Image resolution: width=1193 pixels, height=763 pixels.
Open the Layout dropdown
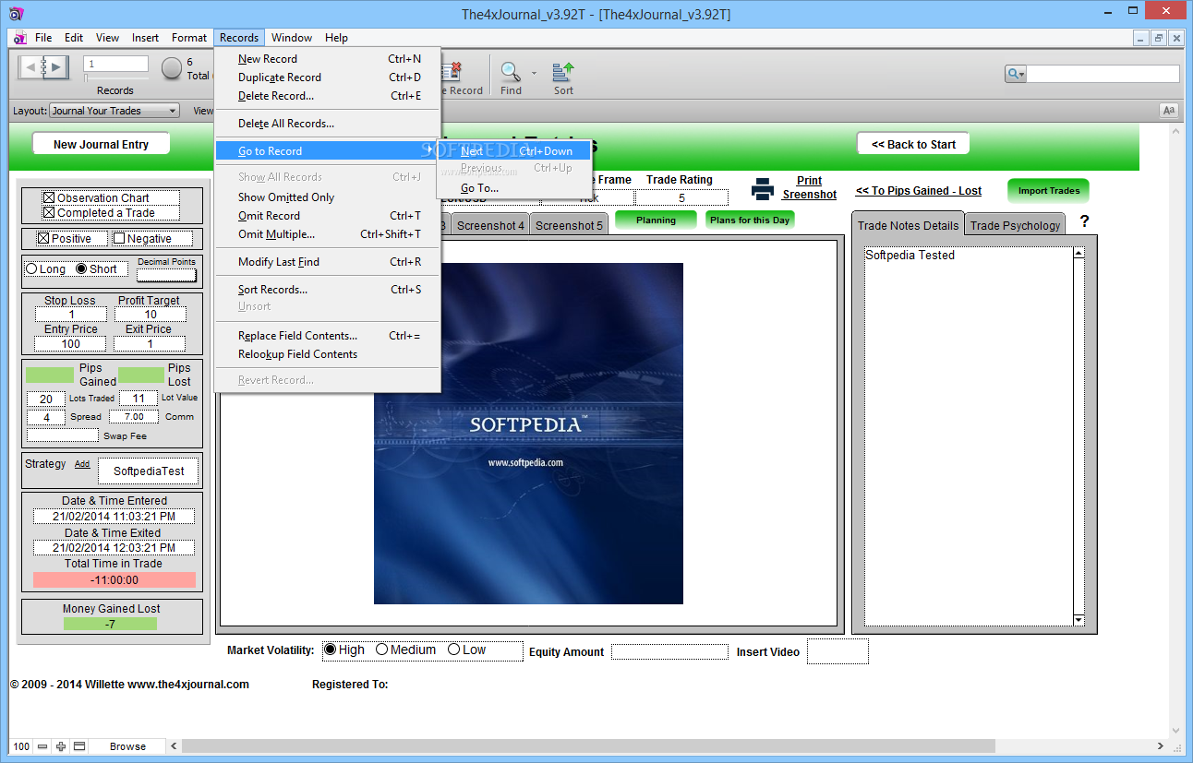click(x=114, y=111)
